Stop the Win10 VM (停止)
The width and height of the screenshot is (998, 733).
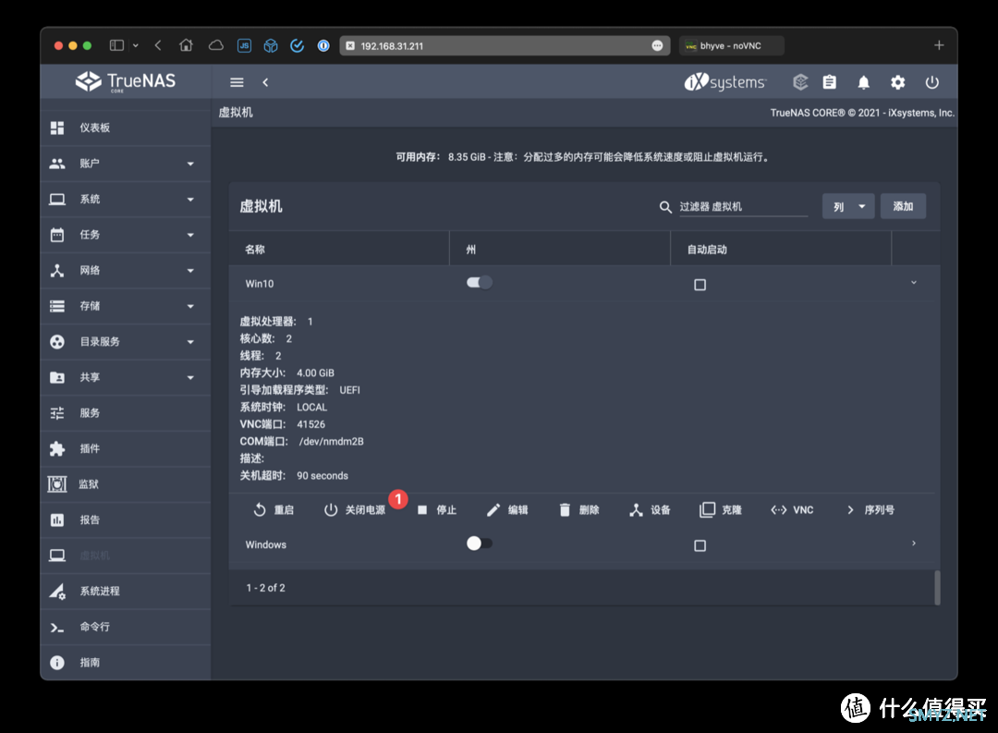436,510
